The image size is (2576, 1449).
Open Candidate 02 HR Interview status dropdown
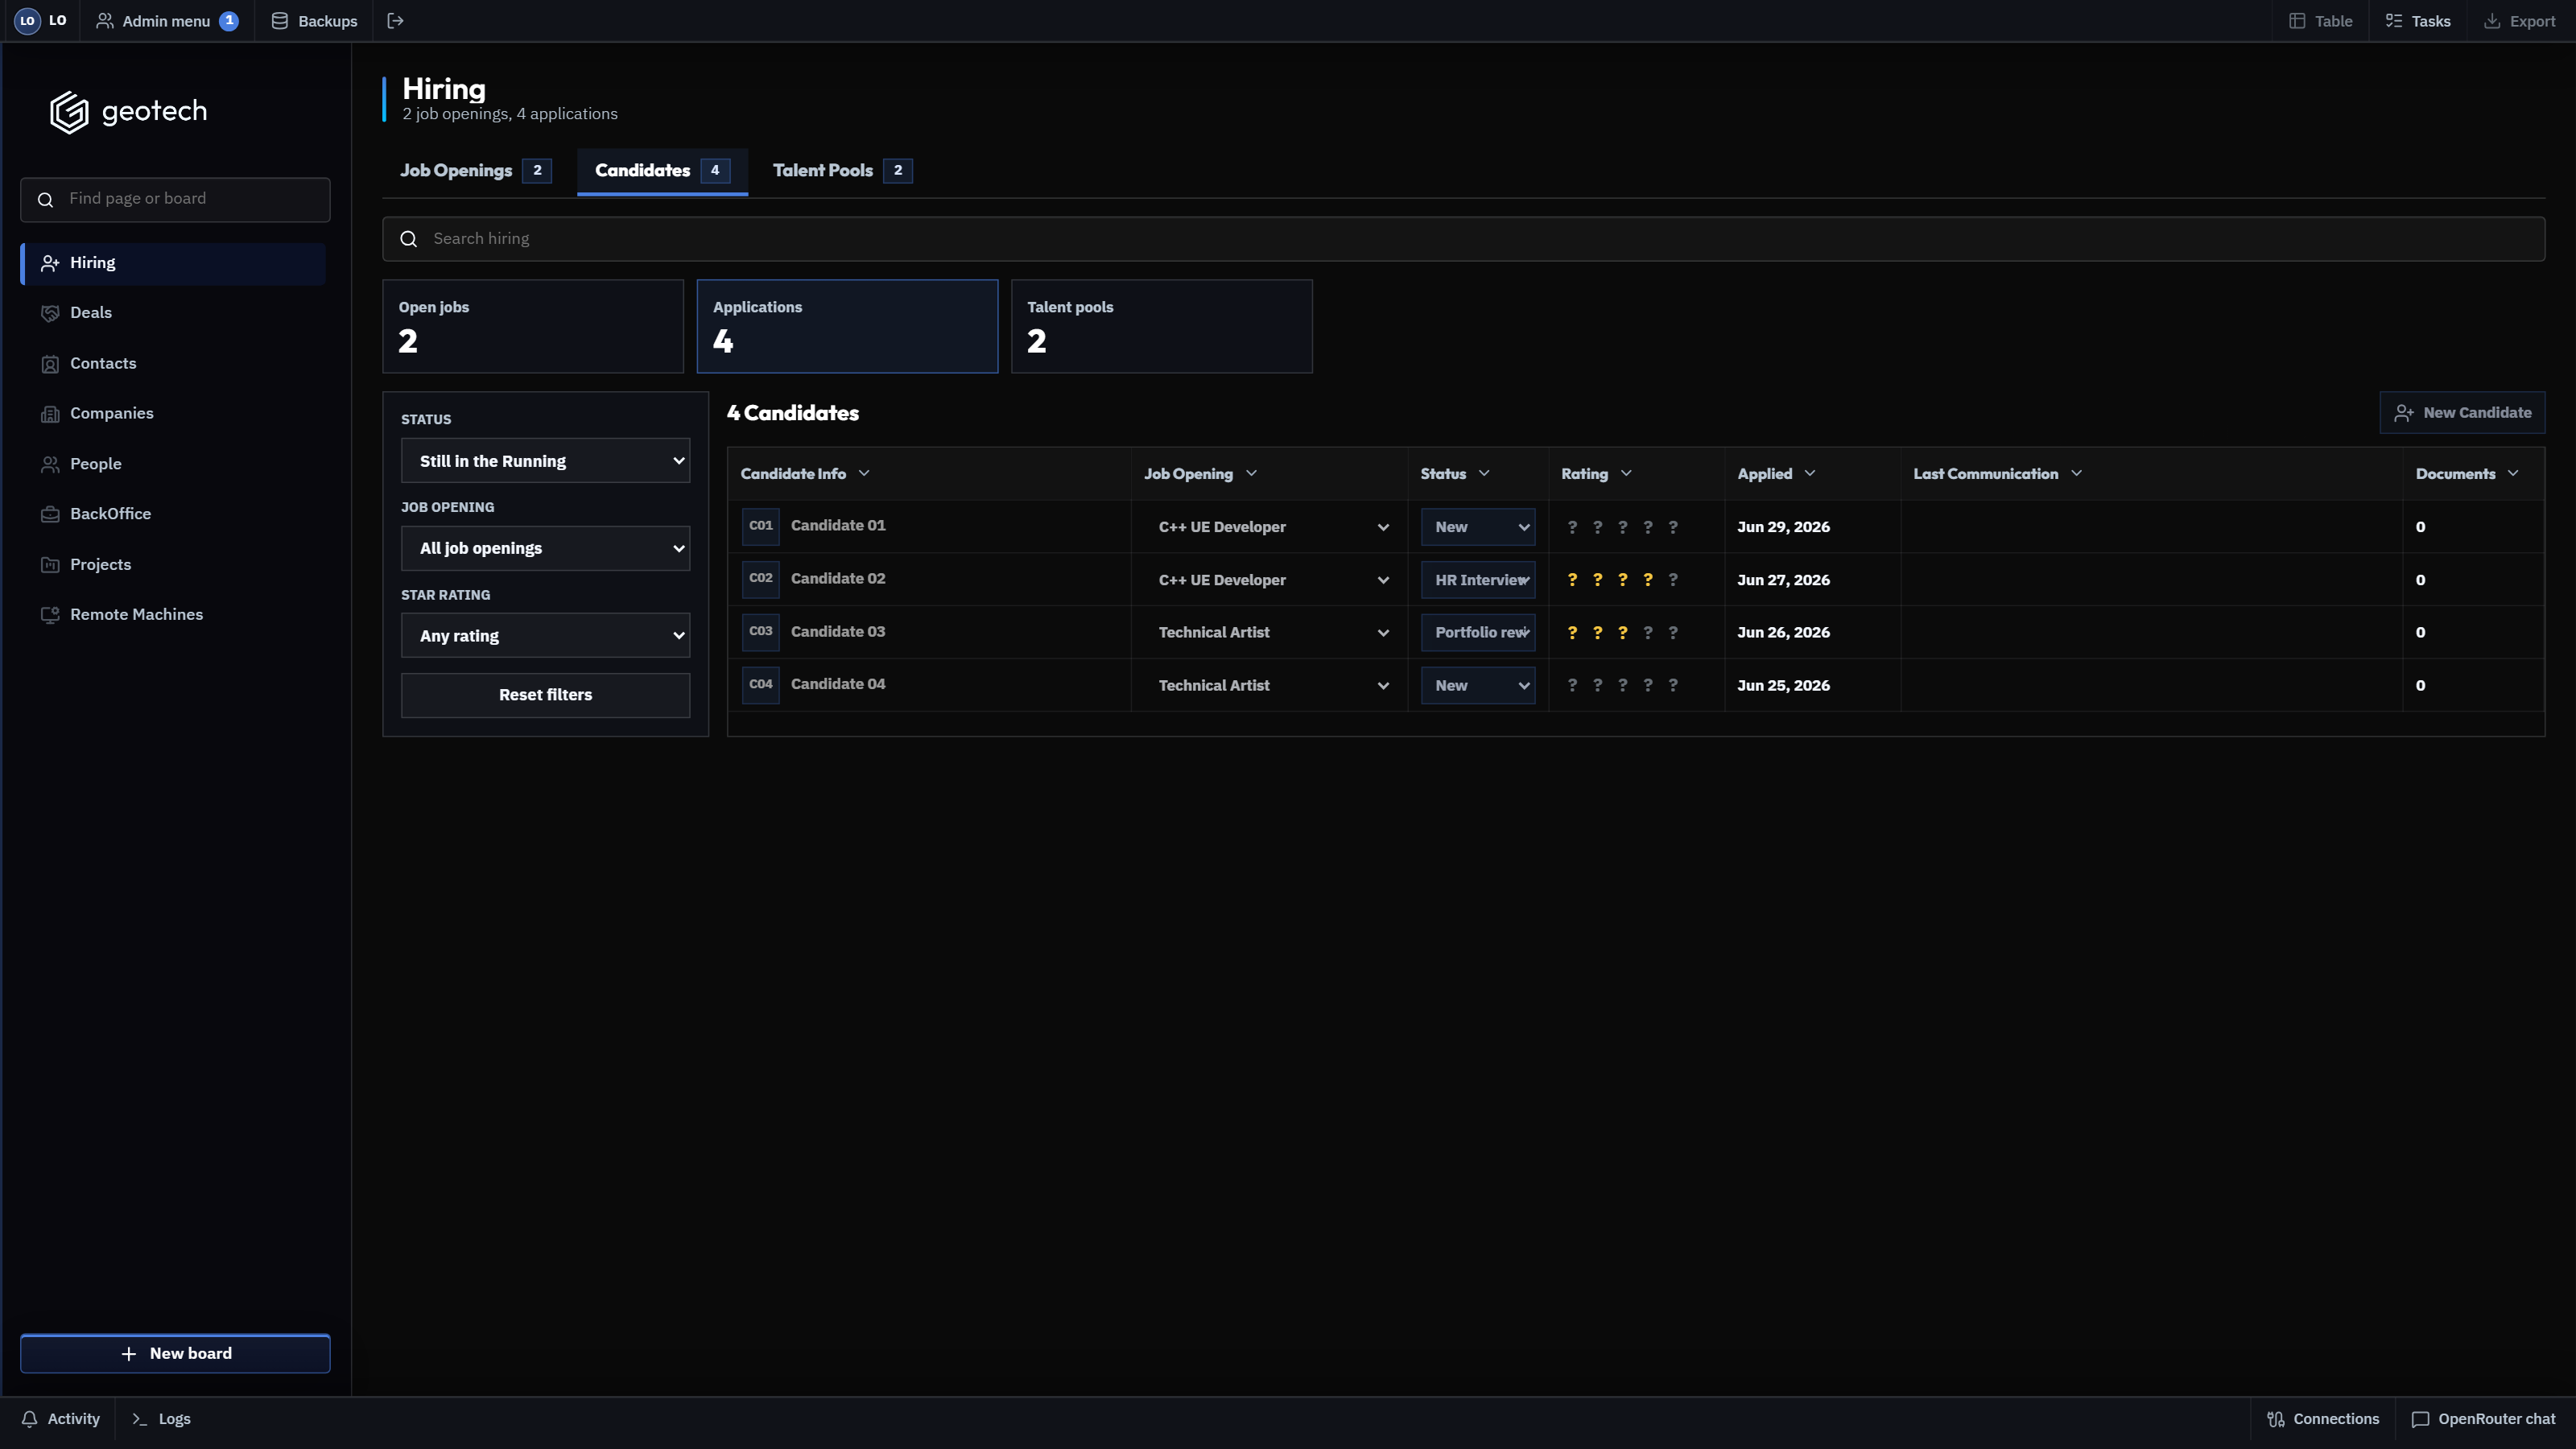[1478, 580]
